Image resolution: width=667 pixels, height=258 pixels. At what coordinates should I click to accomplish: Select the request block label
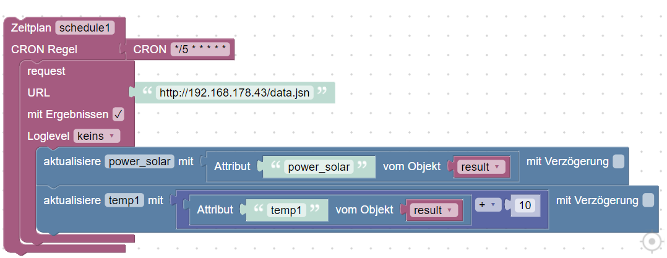[x=46, y=71]
